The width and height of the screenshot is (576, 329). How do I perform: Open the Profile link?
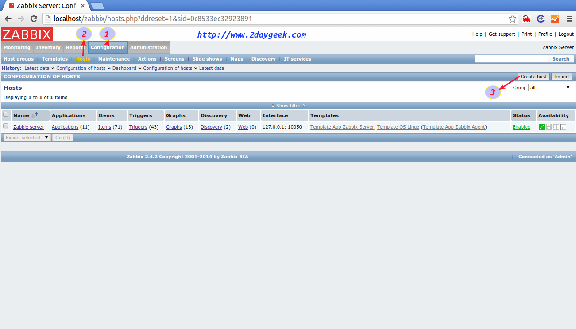point(545,34)
